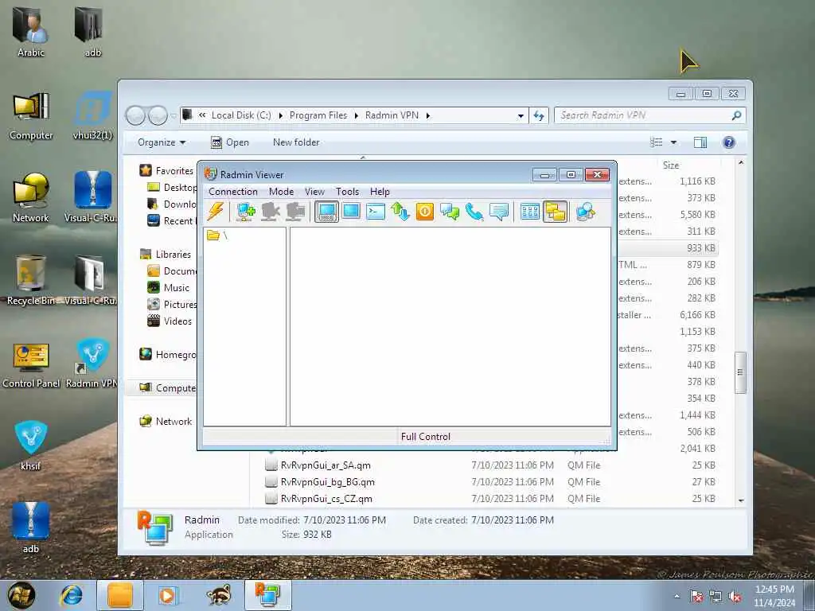Open address bar previous locations dropdown

tap(521, 116)
